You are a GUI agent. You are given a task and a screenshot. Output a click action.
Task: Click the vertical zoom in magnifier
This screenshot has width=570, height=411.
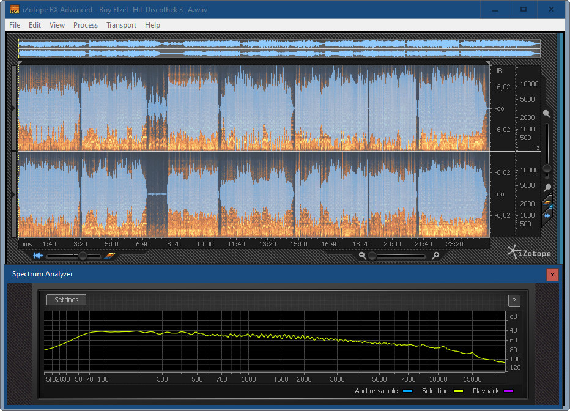(547, 114)
